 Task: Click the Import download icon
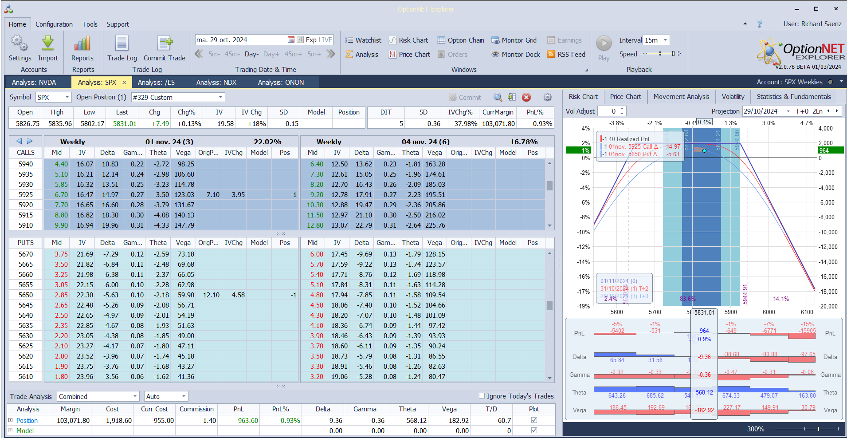coord(48,44)
